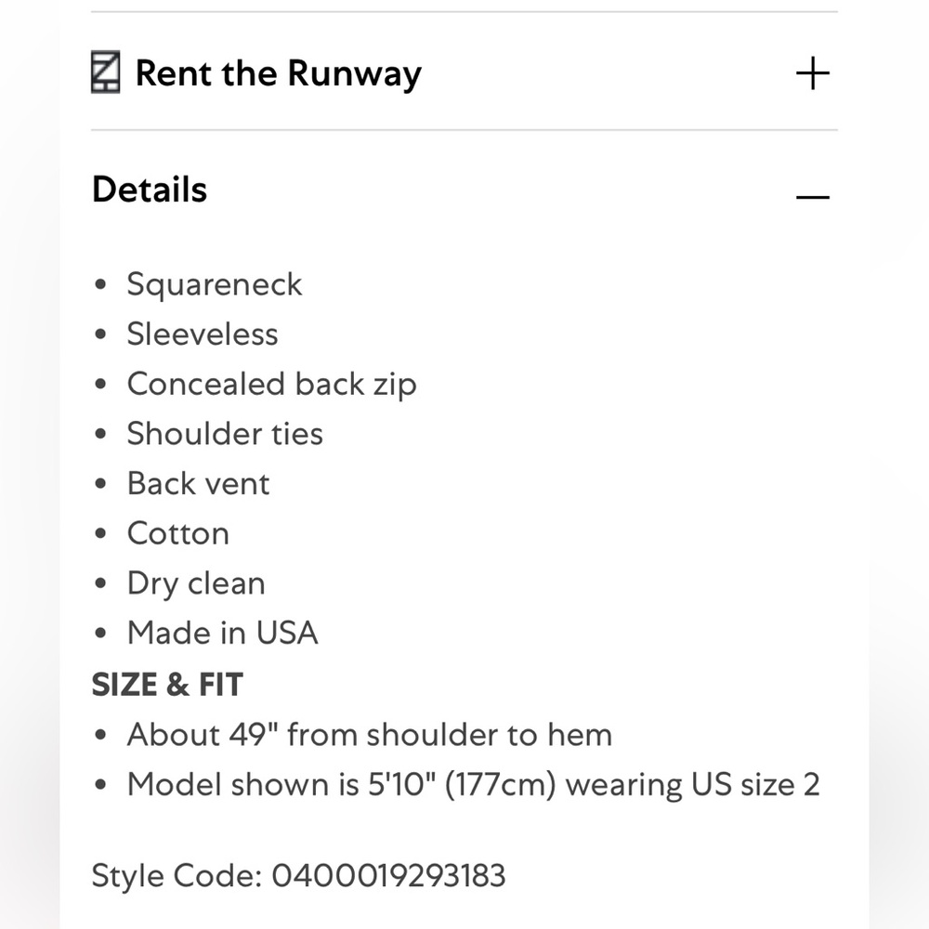The width and height of the screenshot is (929, 929).
Task: Select the style code number 0400019293183
Action: click(388, 875)
